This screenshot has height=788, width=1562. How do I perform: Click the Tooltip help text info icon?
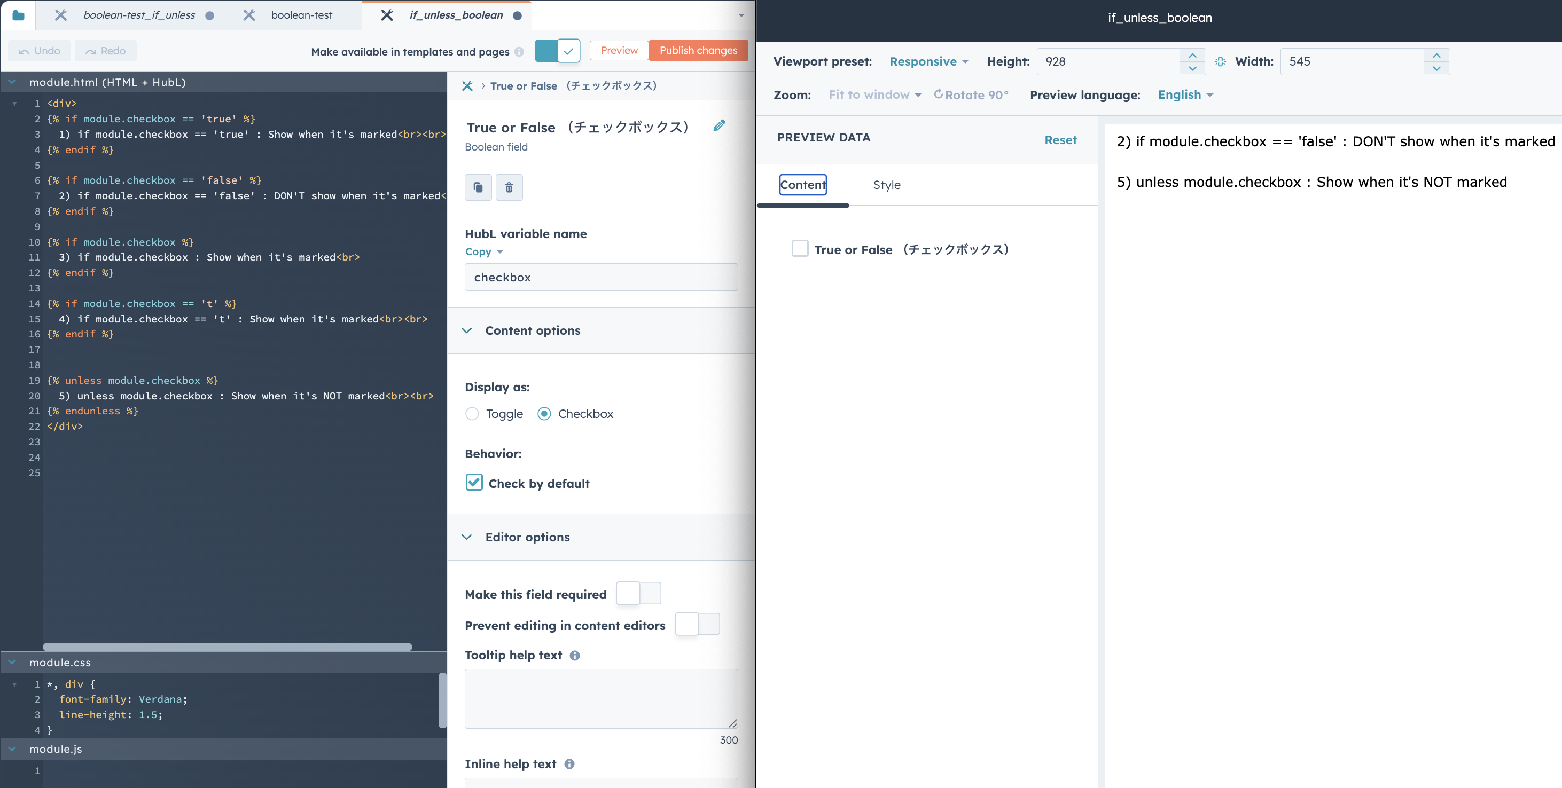point(575,655)
